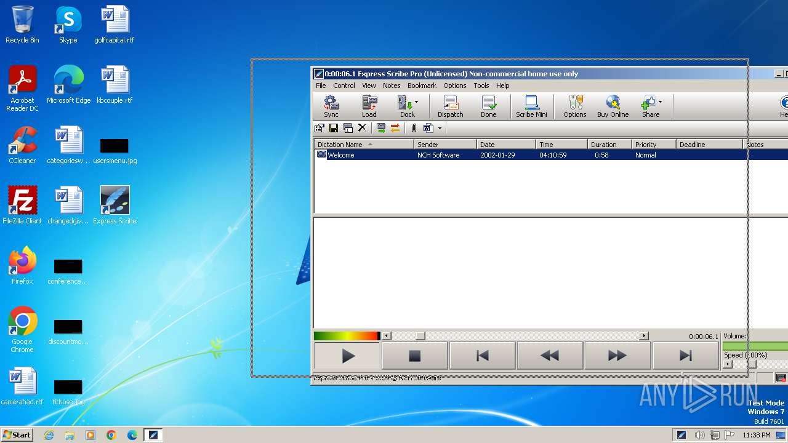Open the Dock dropdown arrow
788x443 pixels.
click(x=417, y=102)
